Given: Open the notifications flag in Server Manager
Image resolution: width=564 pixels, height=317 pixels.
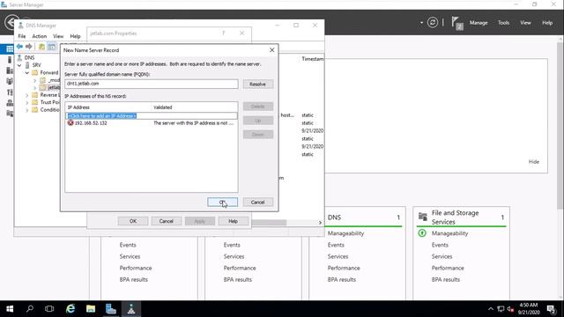Looking at the screenshot, I should pyautogui.click(x=456, y=23).
